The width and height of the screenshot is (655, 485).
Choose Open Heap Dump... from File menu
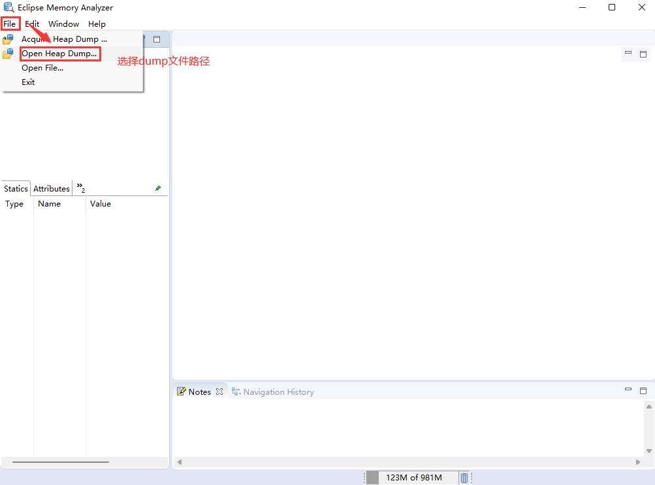coord(59,54)
